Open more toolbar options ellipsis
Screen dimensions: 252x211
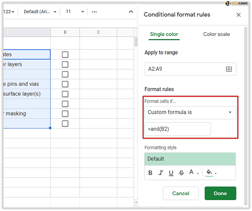(94, 12)
